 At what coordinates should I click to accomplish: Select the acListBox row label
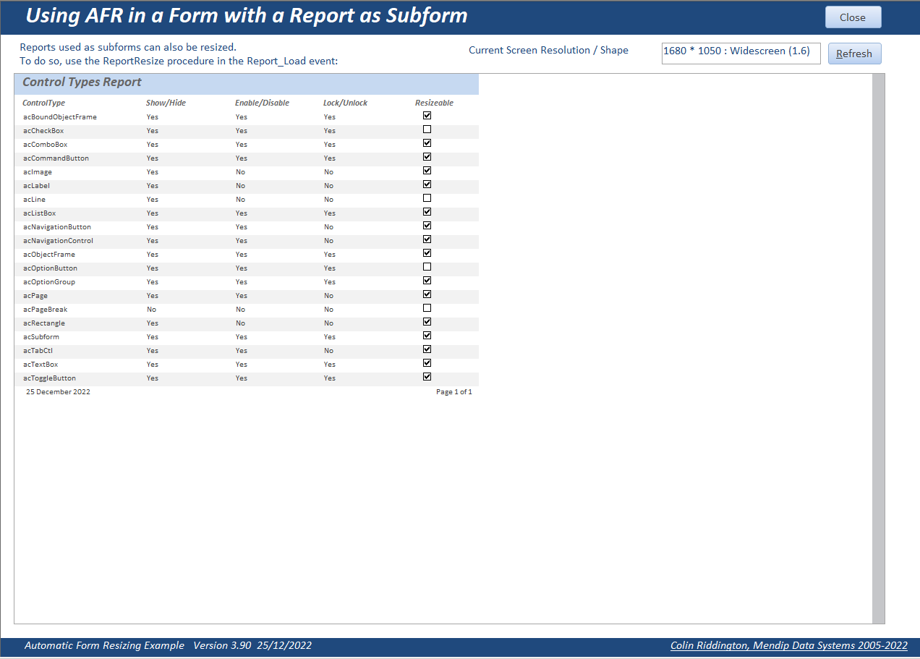tap(39, 213)
